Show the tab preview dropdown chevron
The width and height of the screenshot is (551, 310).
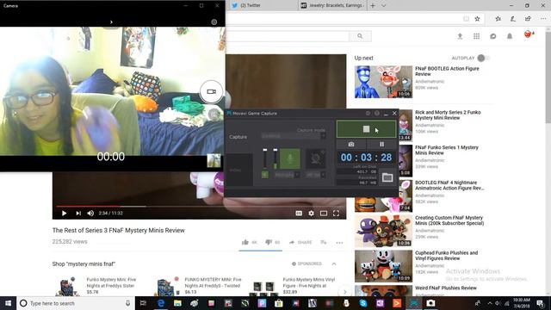pos(383,6)
